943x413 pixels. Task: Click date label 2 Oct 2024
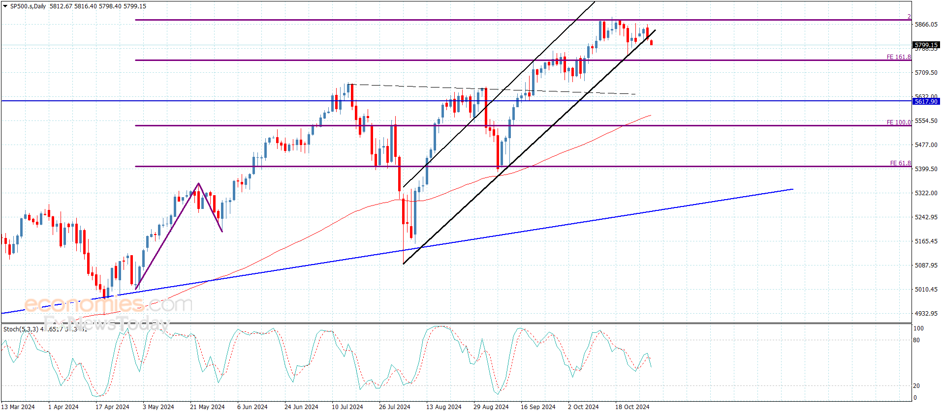coord(584,407)
